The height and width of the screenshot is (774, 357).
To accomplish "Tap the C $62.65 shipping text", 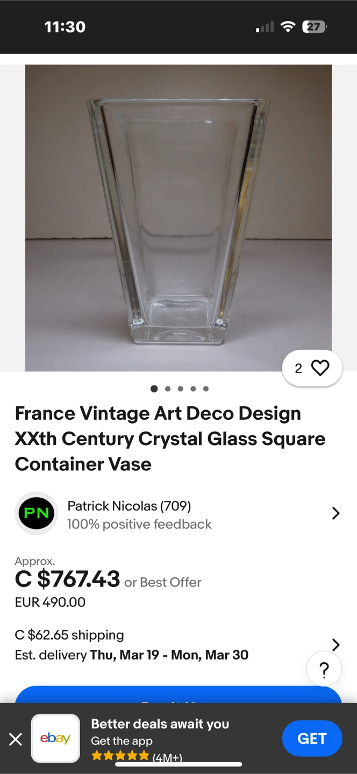I will [x=69, y=635].
